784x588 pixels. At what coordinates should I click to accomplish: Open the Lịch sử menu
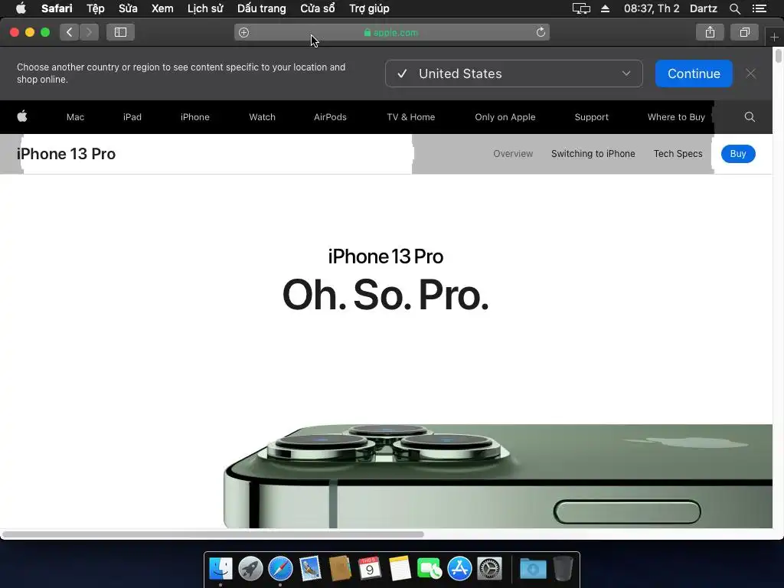(205, 8)
